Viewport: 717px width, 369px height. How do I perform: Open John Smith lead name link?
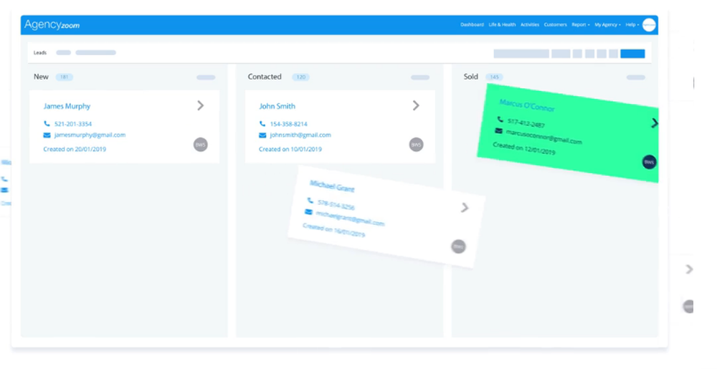[x=277, y=106]
